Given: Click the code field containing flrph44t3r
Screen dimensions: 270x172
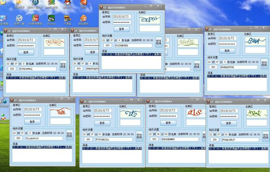Looking at the screenshot, I should pos(44,138).
